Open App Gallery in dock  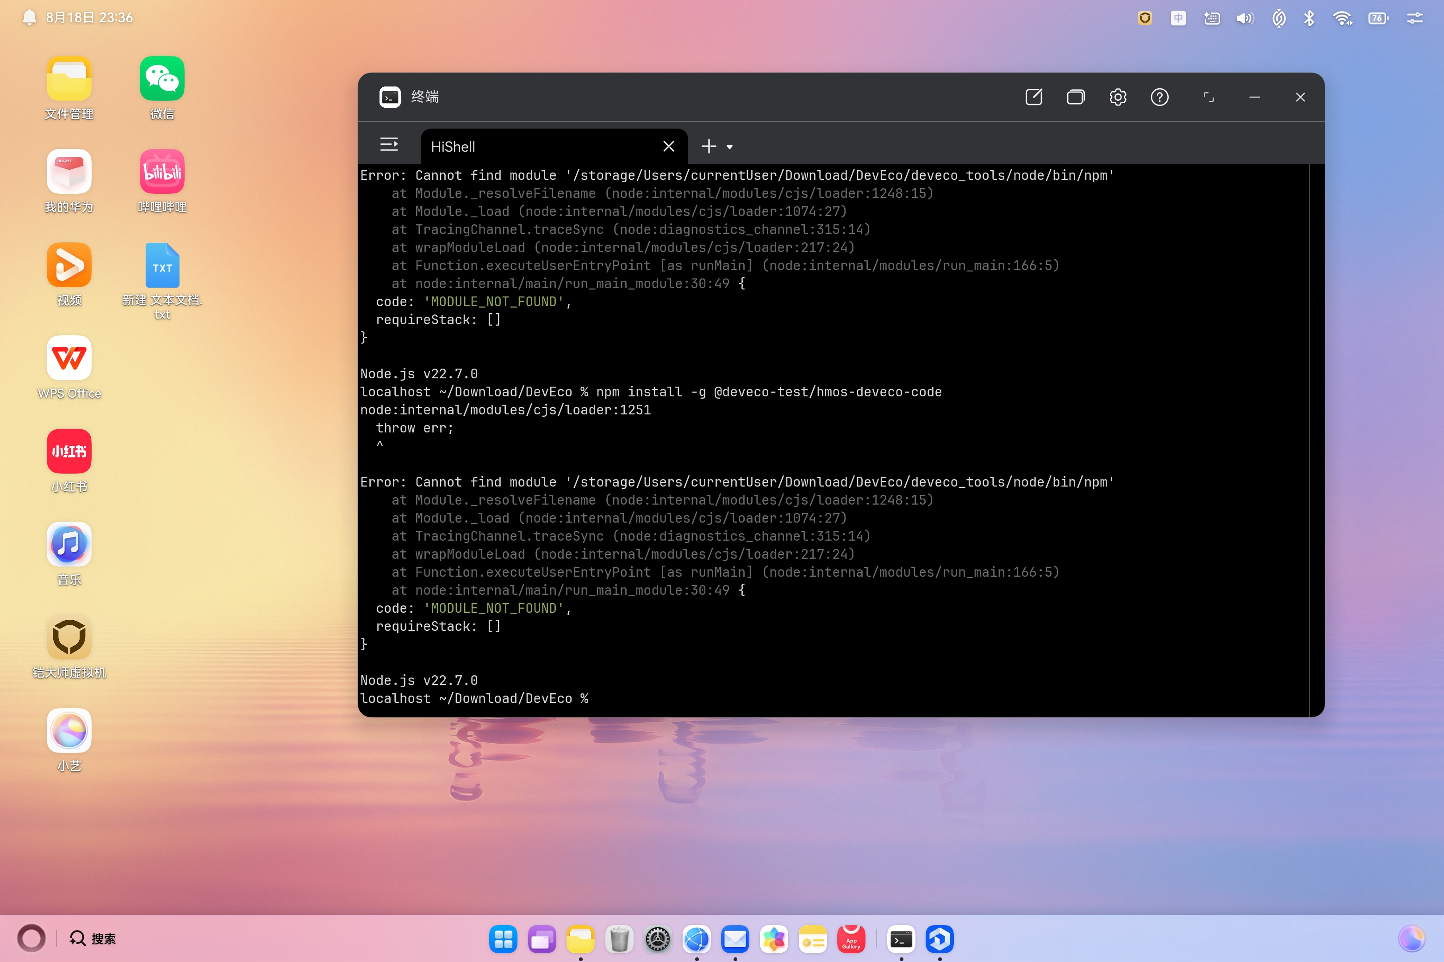[x=851, y=939]
